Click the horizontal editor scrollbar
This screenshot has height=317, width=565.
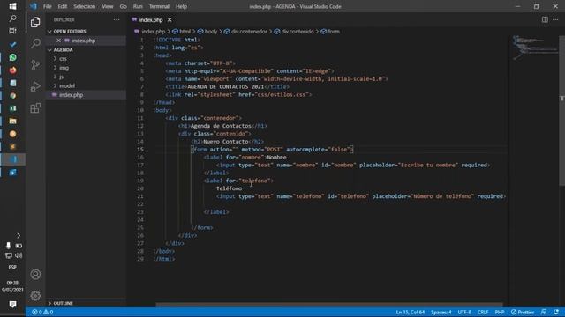coord(329,305)
